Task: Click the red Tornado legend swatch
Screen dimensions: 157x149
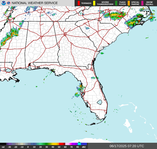Action: 79,3
